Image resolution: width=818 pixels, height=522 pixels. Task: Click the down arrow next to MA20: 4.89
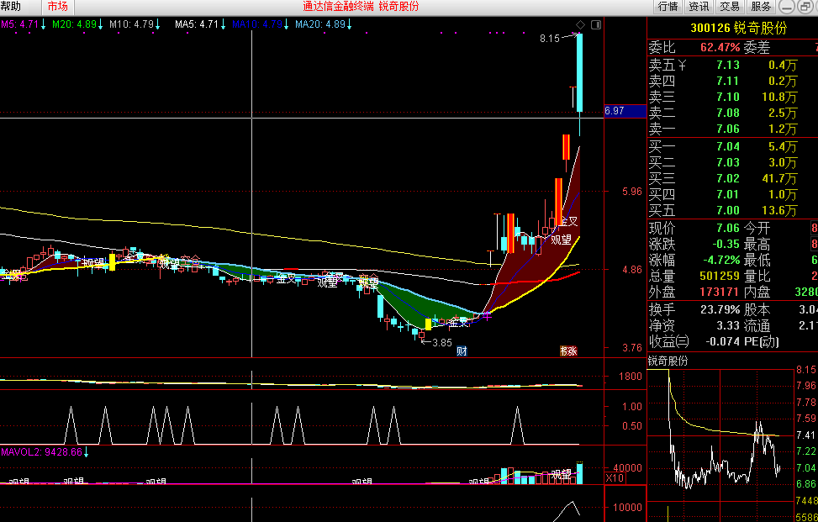click(350, 24)
